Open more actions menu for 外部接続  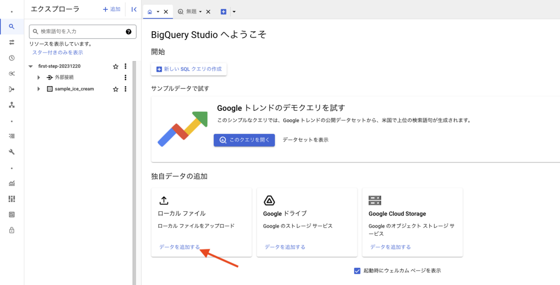coord(125,78)
